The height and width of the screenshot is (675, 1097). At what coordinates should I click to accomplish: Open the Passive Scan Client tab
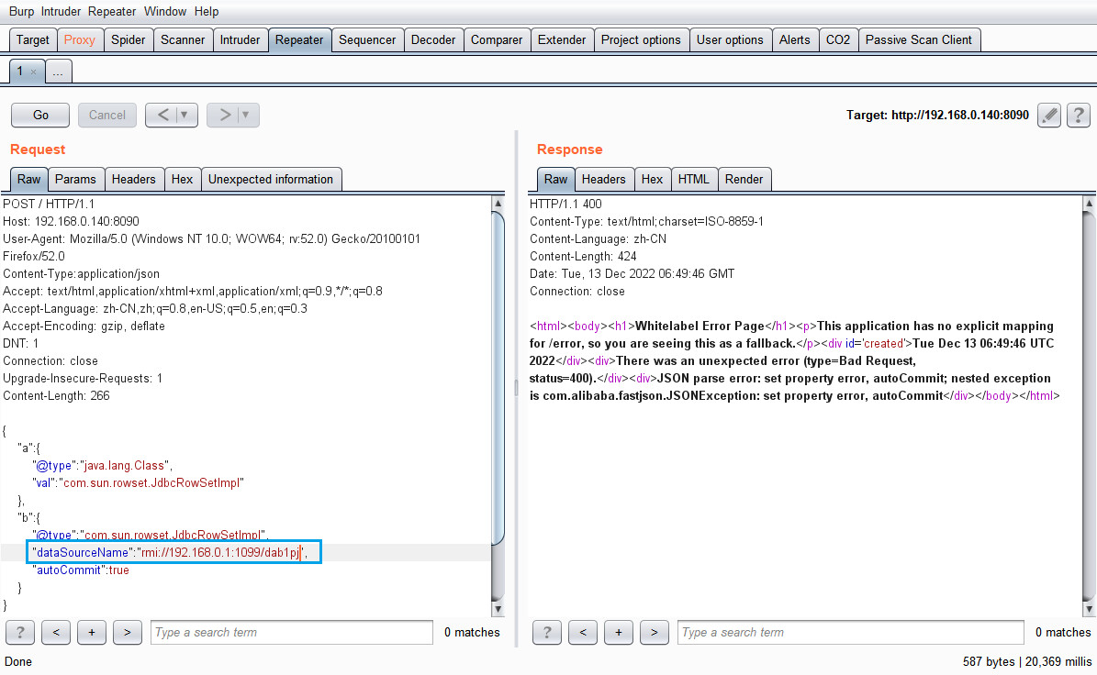pyautogui.click(x=919, y=39)
